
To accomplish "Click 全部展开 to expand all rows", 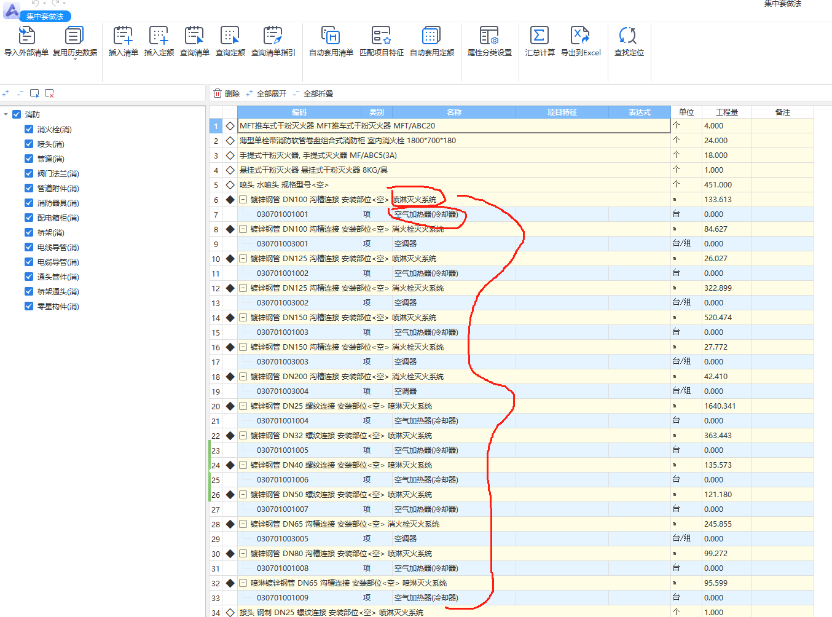I will click(x=266, y=93).
